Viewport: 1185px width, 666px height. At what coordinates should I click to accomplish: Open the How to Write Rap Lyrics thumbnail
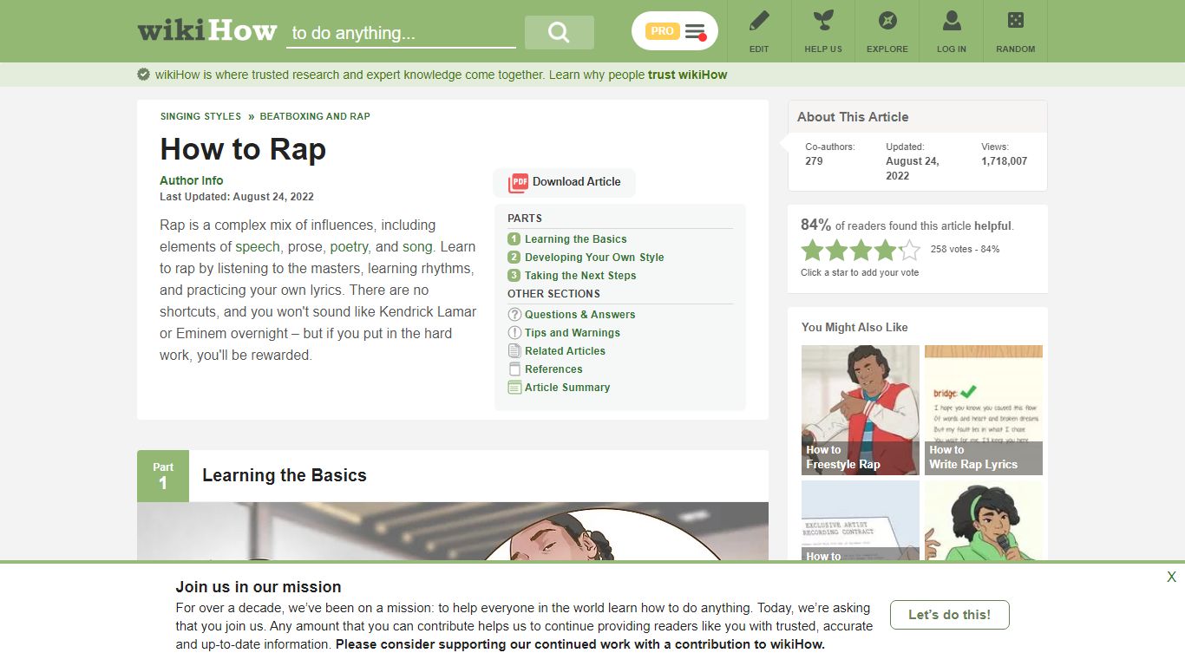[x=984, y=410]
